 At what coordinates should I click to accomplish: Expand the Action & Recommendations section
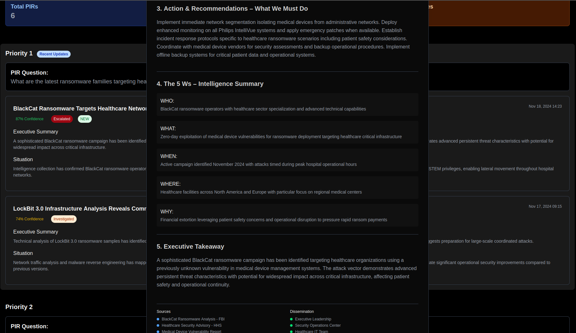(232, 8)
